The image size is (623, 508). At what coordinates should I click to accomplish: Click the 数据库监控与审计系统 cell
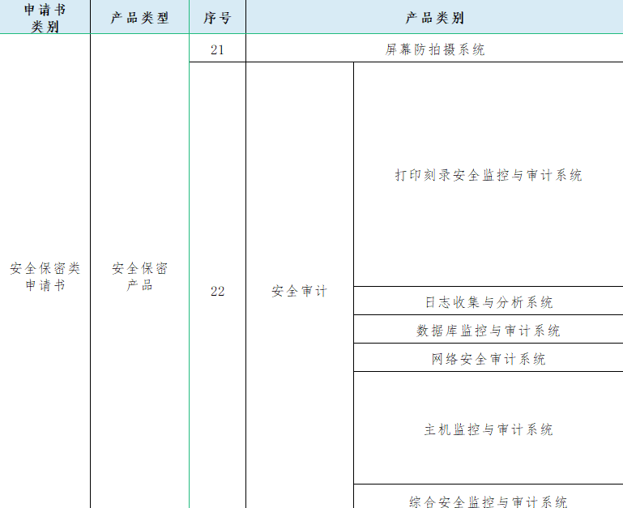click(x=489, y=329)
